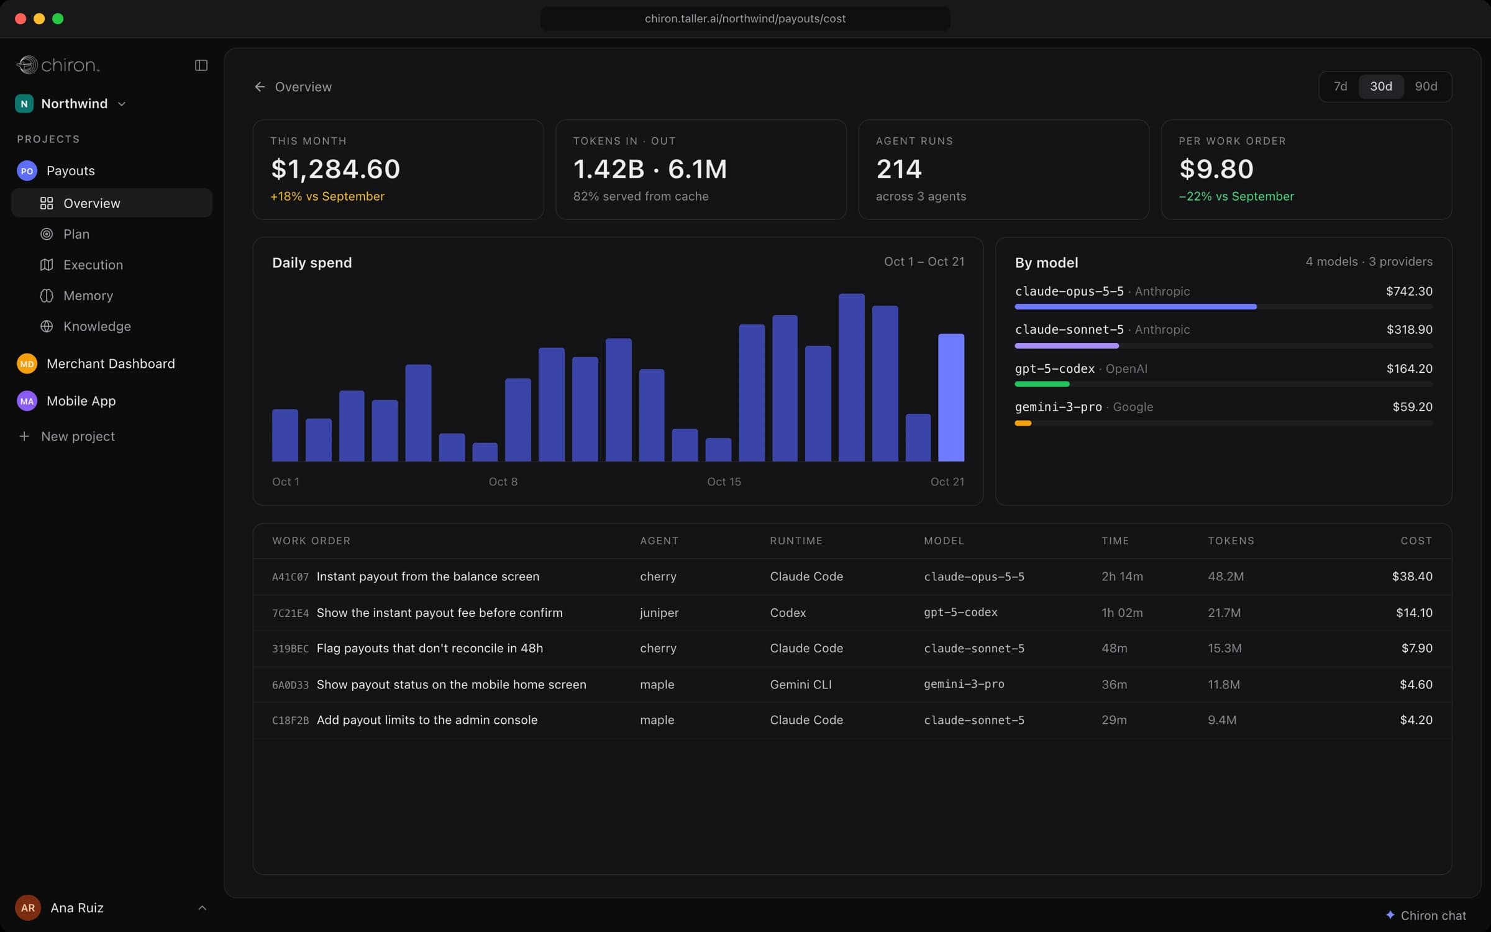Click the $38.40 cost value
This screenshot has width=1491, height=932.
pos(1412,577)
